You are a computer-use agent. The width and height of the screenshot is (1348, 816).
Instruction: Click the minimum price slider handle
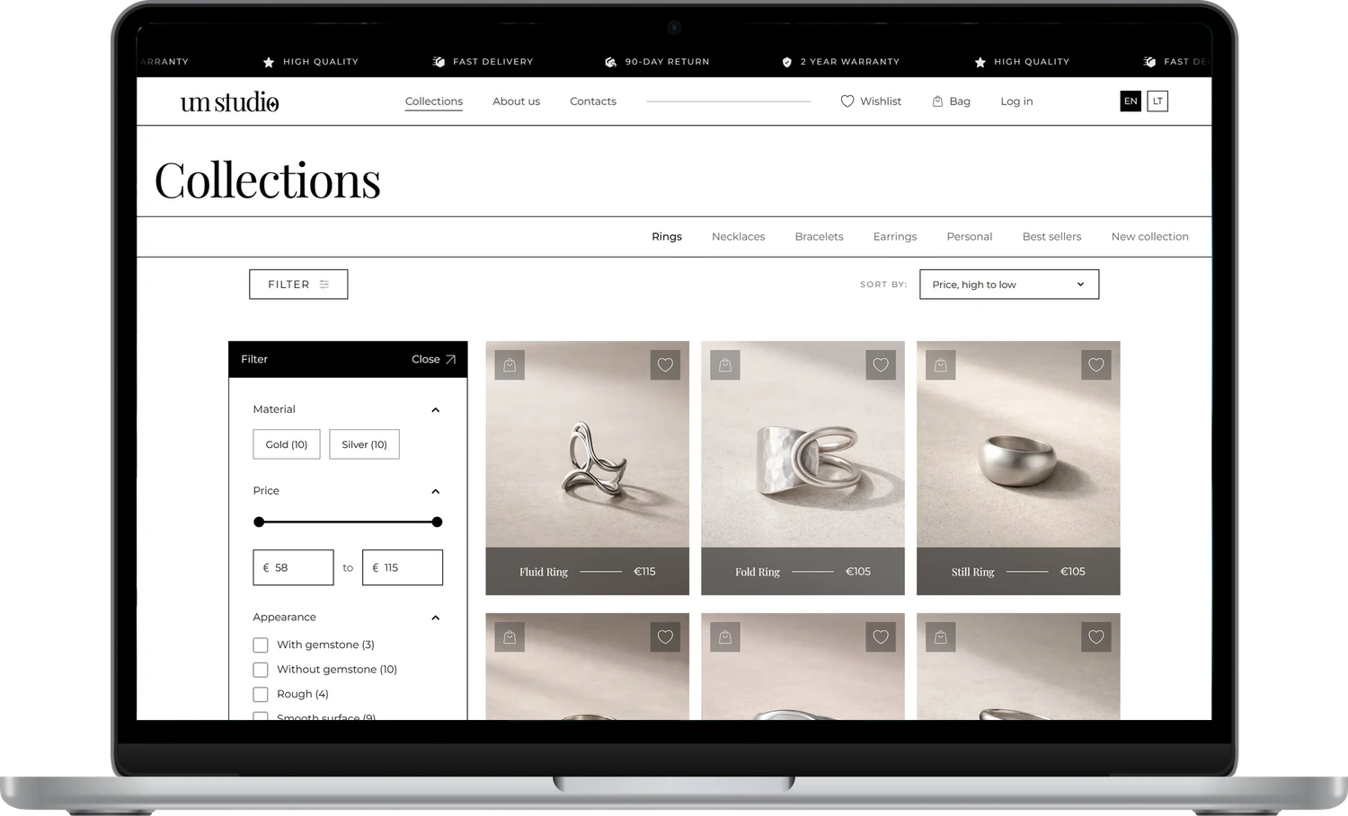259,522
